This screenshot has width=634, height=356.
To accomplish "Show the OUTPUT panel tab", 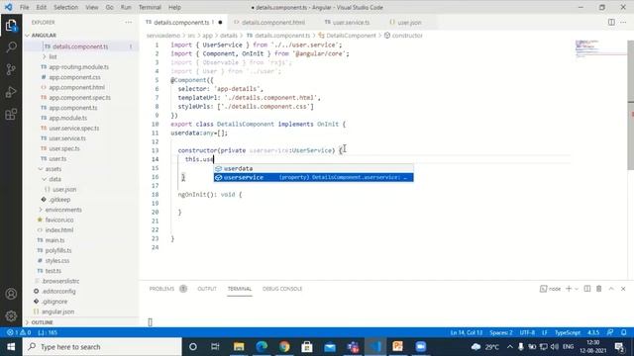I will tap(207, 289).
